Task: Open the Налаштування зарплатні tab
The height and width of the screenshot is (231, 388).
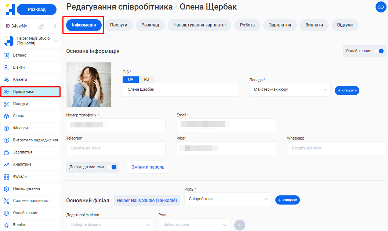Action: point(199,25)
